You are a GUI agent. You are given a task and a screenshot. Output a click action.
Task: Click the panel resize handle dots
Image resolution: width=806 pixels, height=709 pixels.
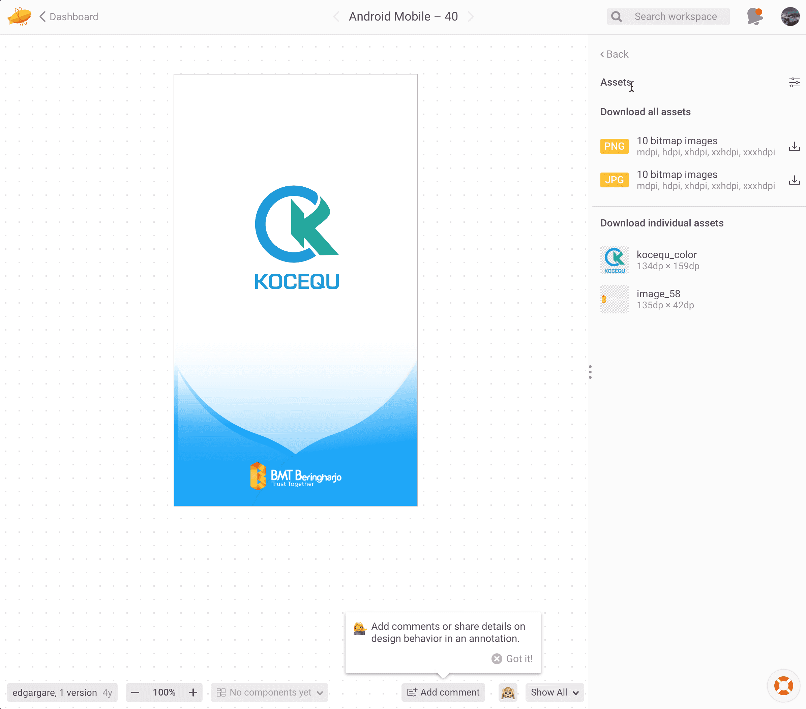pyautogui.click(x=590, y=372)
